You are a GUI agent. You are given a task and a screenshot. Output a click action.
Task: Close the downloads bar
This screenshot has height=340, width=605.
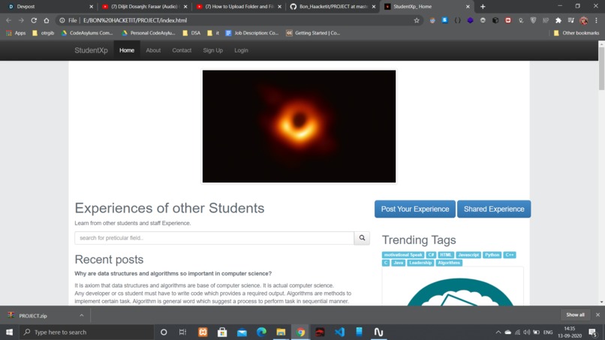(597, 315)
